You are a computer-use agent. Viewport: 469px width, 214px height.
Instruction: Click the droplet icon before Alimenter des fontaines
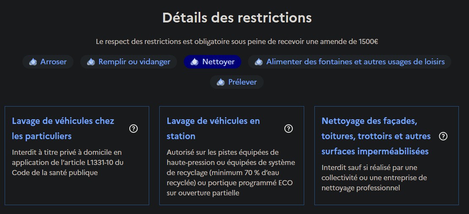coord(259,62)
